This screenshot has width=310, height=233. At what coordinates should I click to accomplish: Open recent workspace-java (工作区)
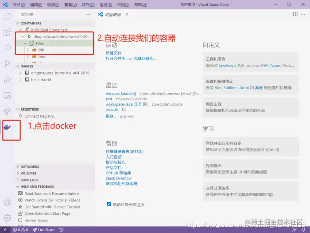(127, 104)
